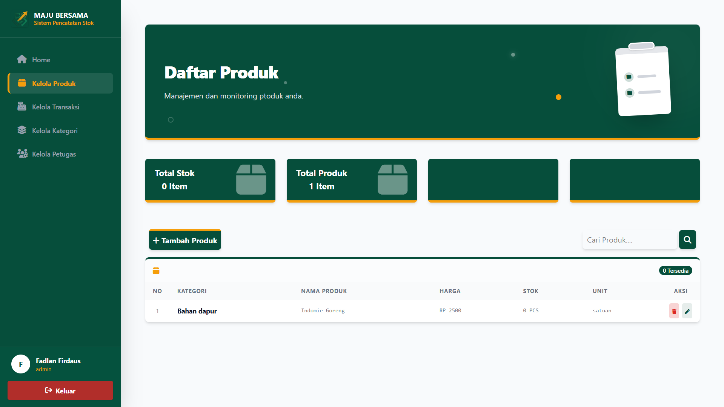Click the STOK column header
The image size is (724, 407).
531,291
